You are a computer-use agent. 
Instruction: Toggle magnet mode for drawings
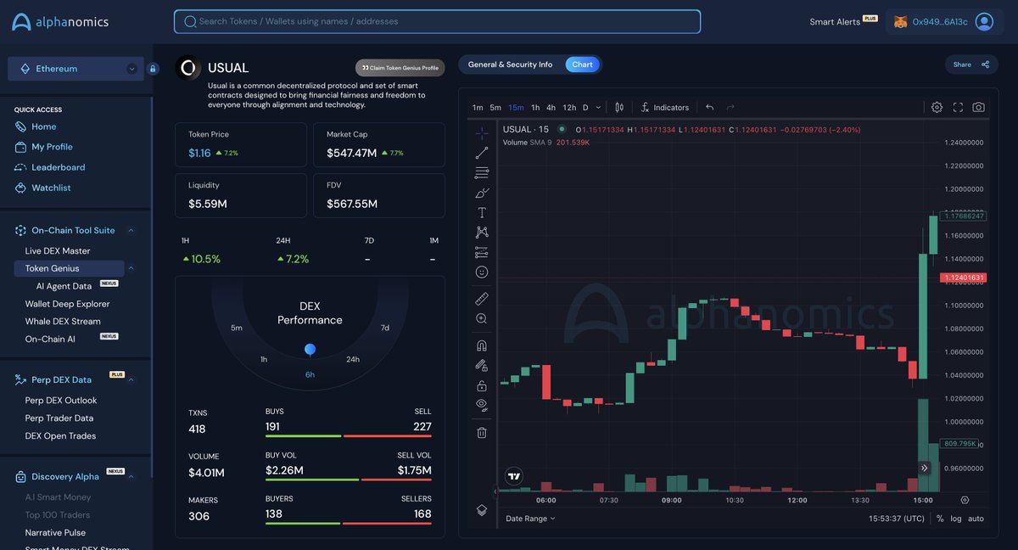tap(482, 345)
